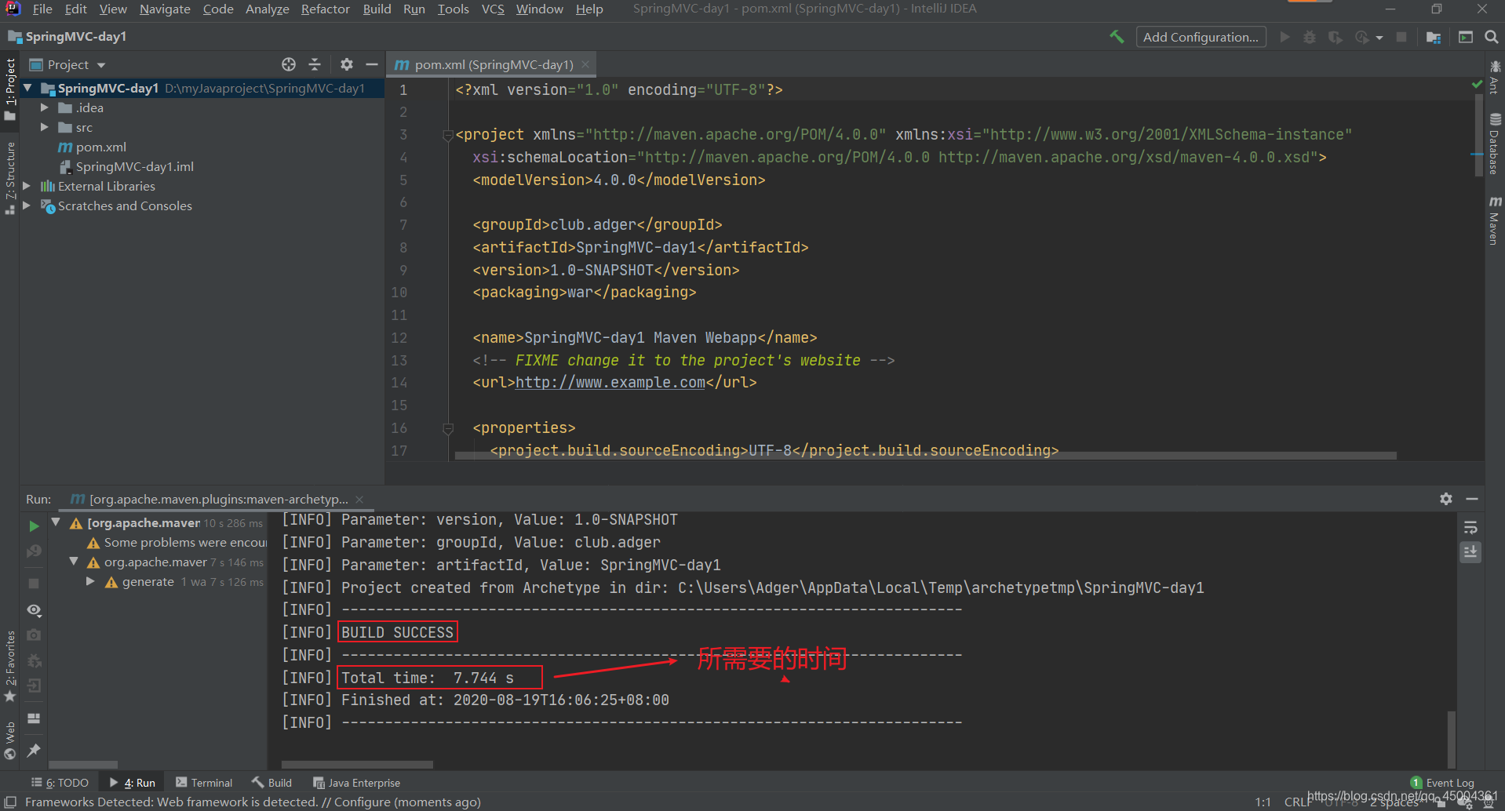
Task: Click the Build Project hammer icon
Action: point(1117,37)
